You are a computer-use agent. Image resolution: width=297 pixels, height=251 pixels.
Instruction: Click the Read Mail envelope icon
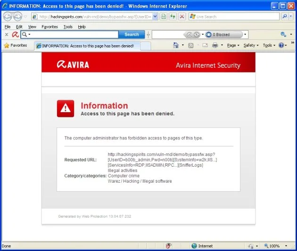pos(205,45)
